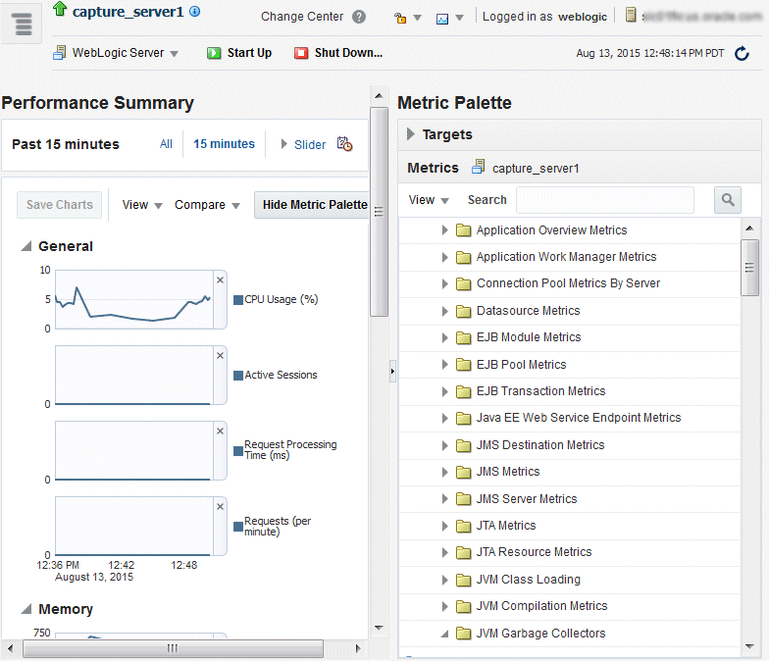769x661 pixels.
Task: Click inside the metric Search field
Action: [604, 200]
